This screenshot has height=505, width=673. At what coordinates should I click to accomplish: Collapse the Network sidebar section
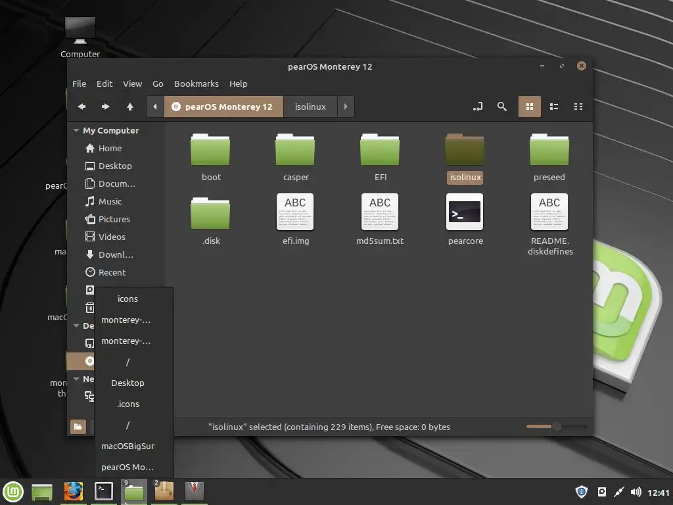tap(76, 379)
